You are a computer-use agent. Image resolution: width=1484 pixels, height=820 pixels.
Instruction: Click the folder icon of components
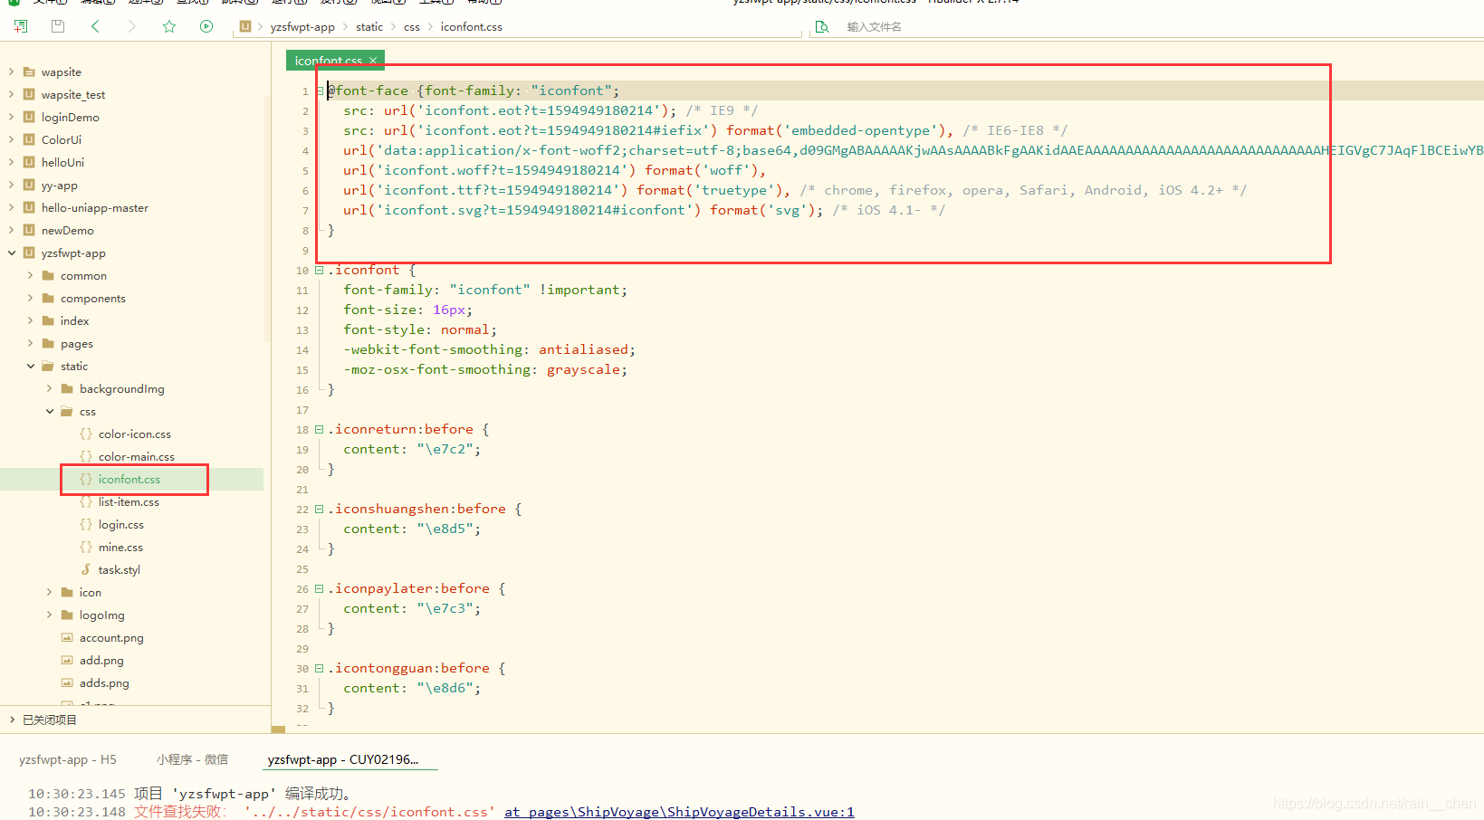tap(48, 298)
